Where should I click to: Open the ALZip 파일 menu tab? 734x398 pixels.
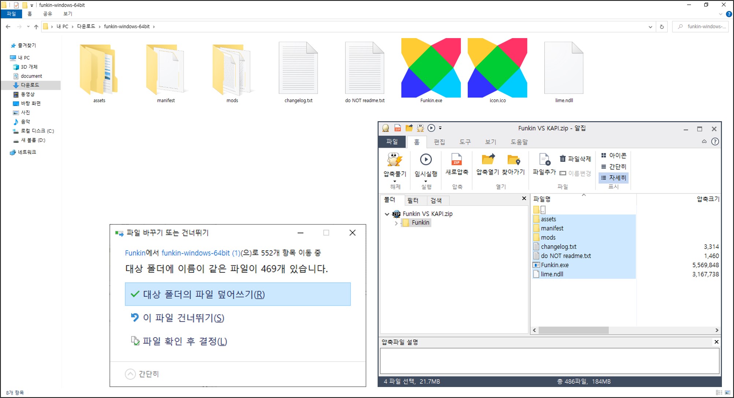tap(392, 142)
